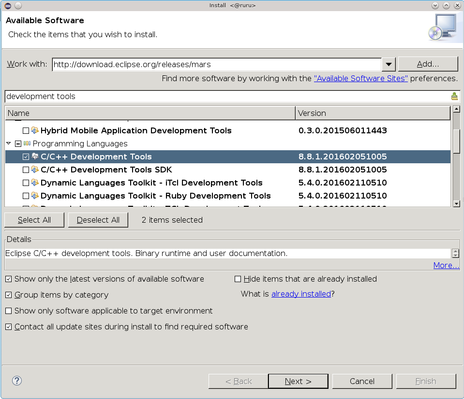The width and height of the screenshot is (464, 399).
Task: Collapse the Programming Languages category
Action: point(9,143)
